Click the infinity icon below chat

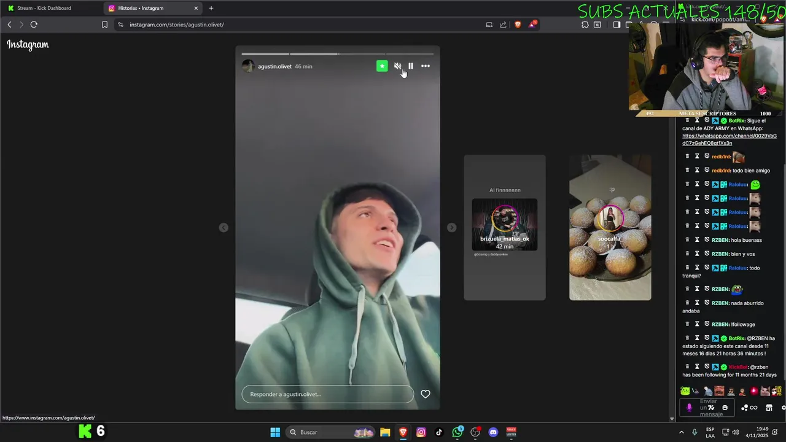[x=753, y=408]
